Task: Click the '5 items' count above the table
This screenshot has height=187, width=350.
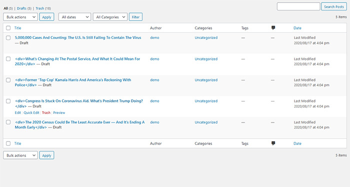Action: tap(341, 17)
